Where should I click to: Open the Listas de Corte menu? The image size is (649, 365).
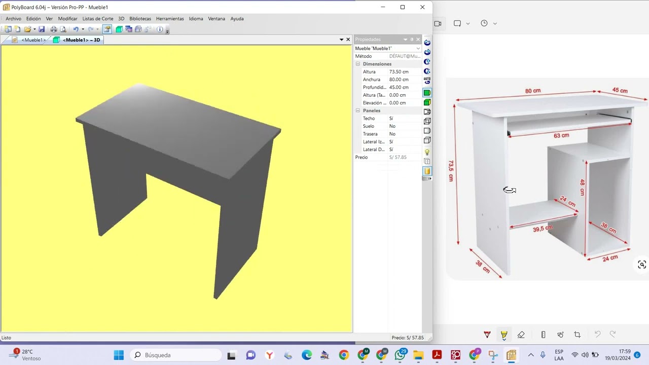[x=98, y=19]
